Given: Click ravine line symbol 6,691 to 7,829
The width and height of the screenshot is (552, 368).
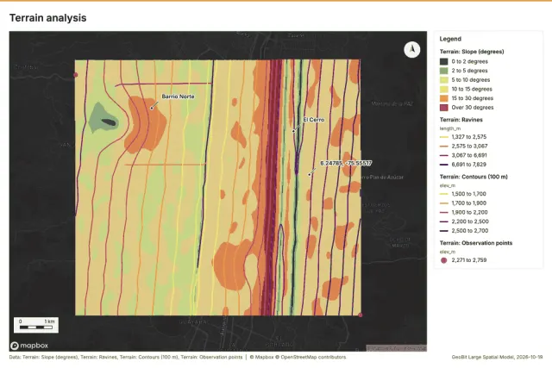Looking at the screenshot, I should coord(444,165).
